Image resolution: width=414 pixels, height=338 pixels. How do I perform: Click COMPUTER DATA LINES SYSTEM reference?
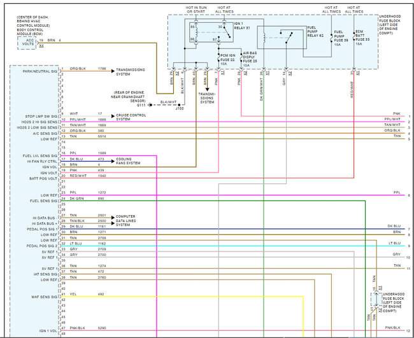(x=125, y=221)
